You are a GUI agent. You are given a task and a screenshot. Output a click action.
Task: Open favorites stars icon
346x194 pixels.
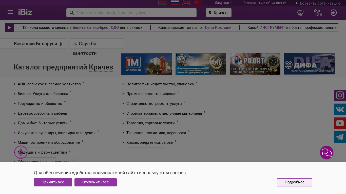pos(317,13)
